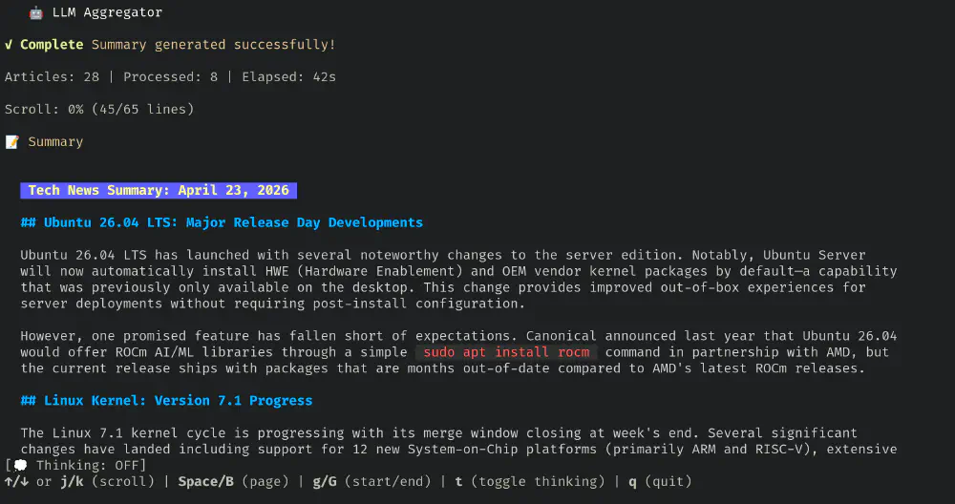This screenshot has height=504, width=955.
Task: Click the Summary section header
Action: click(55, 142)
